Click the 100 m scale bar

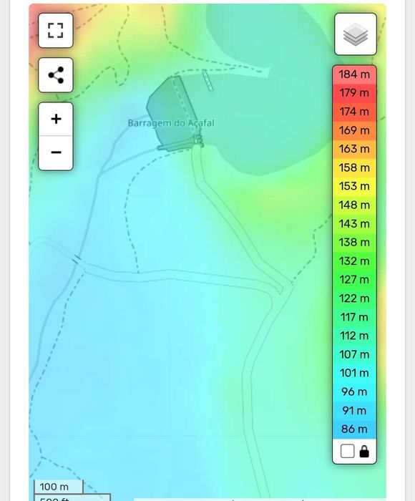tap(58, 487)
